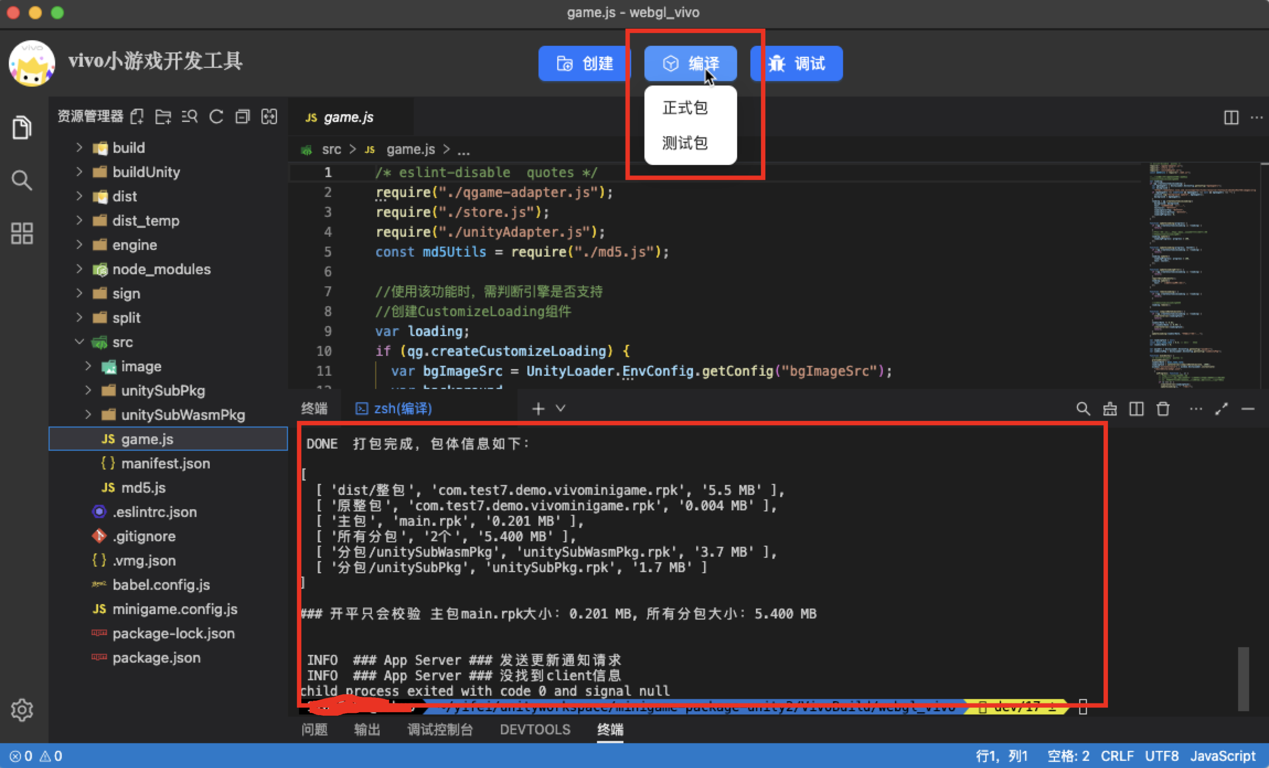
Task: Click the 编译 button
Action: point(690,63)
